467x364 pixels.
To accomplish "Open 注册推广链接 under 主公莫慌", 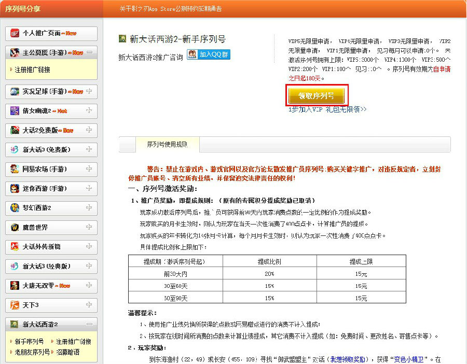I will tap(33, 69).
